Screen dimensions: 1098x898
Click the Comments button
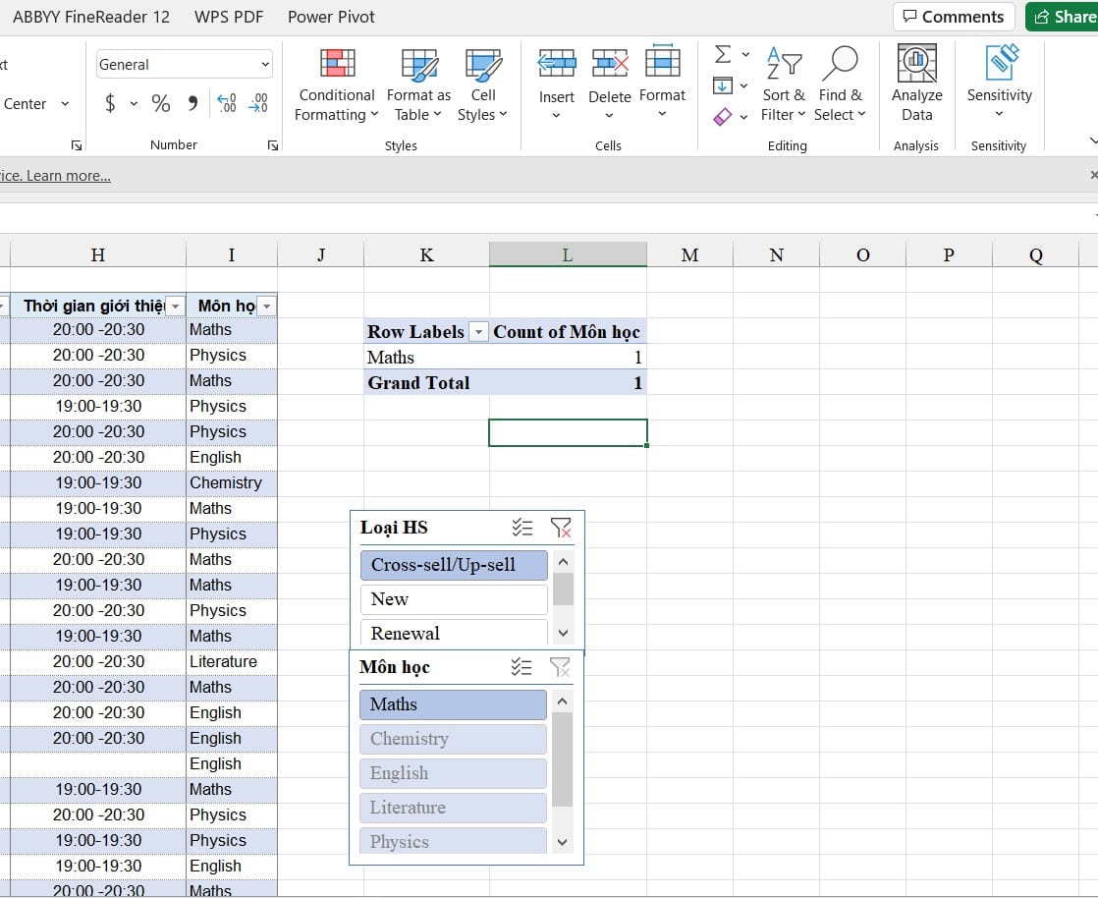tap(954, 17)
